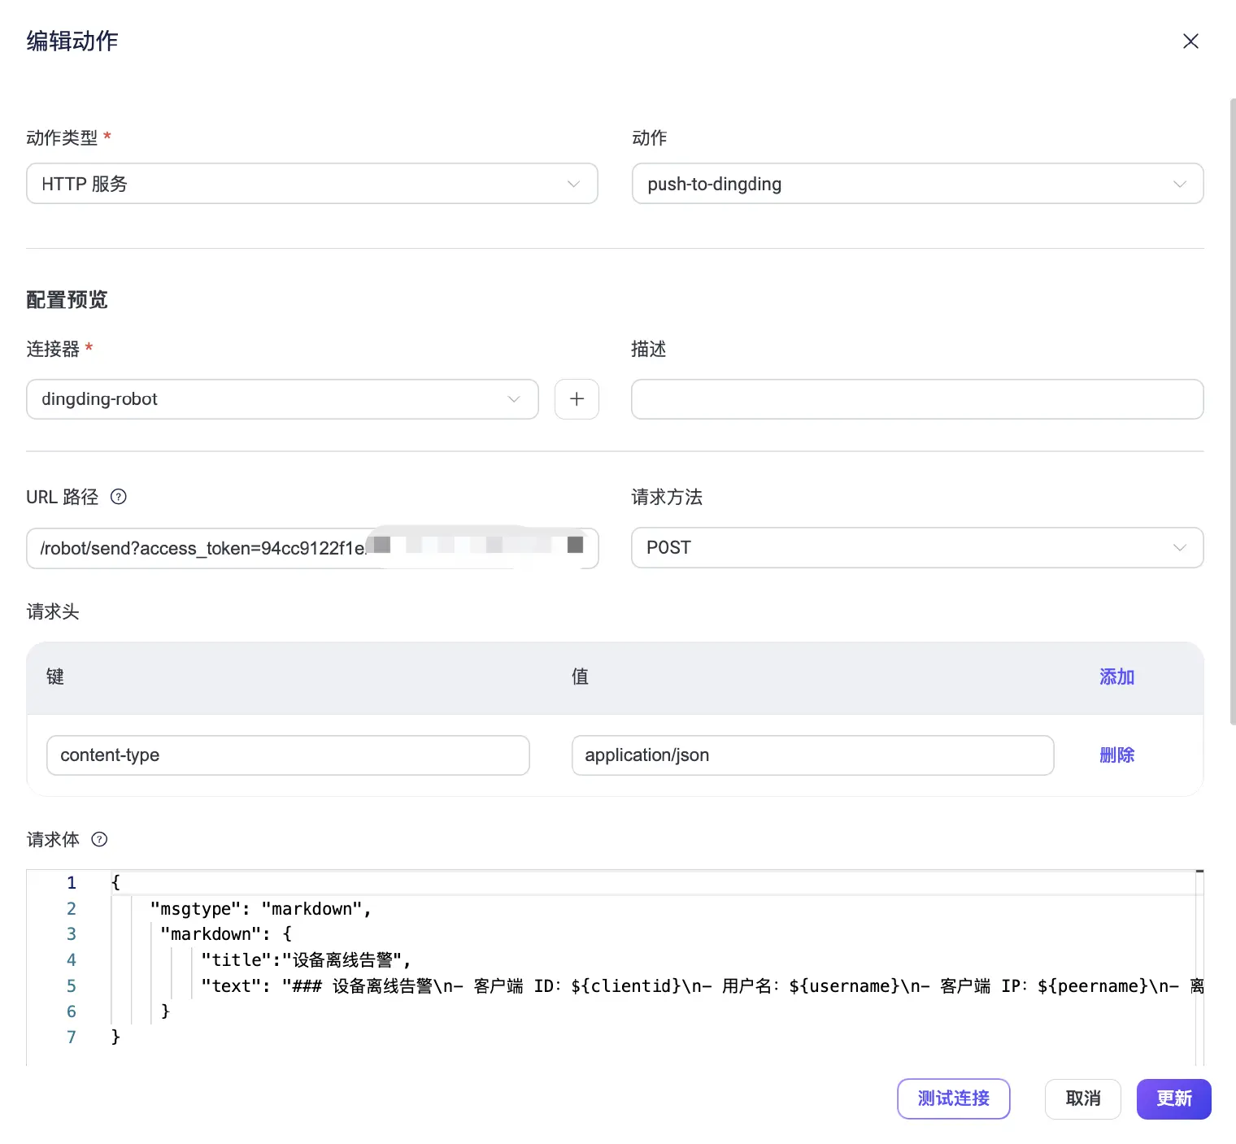Click help icon next to 请求体
This screenshot has height=1144, width=1236.
tap(99, 840)
